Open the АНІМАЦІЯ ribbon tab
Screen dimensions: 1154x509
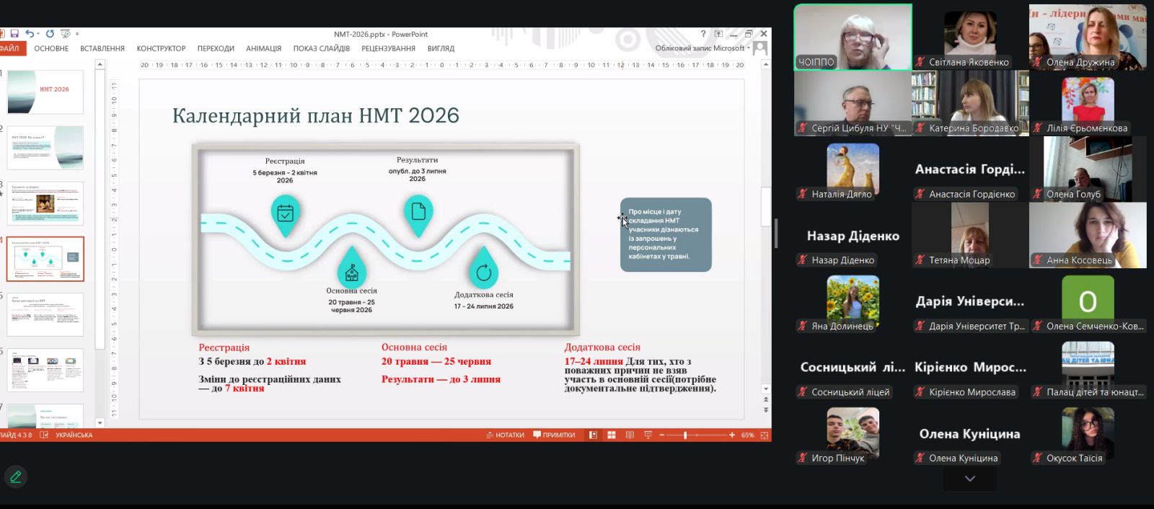coord(263,48)
